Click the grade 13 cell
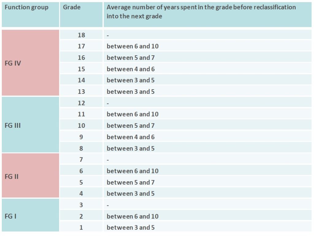The height and width of the screenshot is (236, 314). coord(81,91)
